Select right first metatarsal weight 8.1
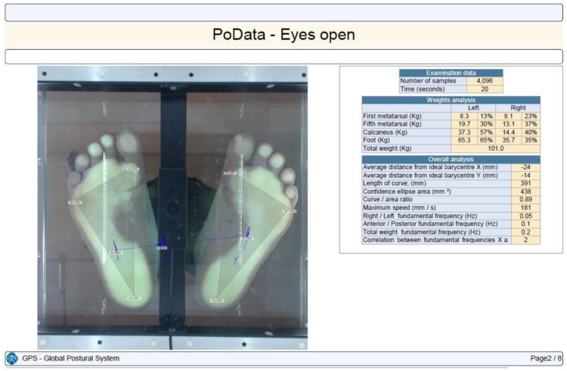Screen dimensions: 567x371 509,117
